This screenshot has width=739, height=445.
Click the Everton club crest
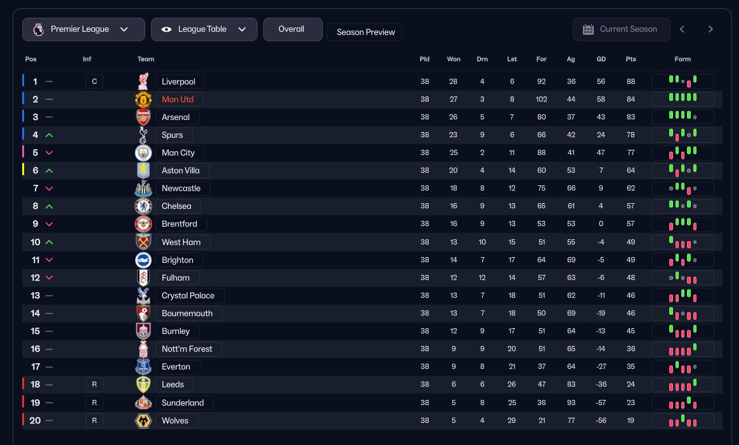(144, 366)
